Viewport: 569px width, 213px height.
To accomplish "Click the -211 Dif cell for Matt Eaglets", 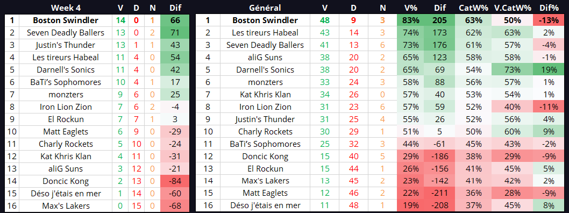I will (x=440, y=194).
